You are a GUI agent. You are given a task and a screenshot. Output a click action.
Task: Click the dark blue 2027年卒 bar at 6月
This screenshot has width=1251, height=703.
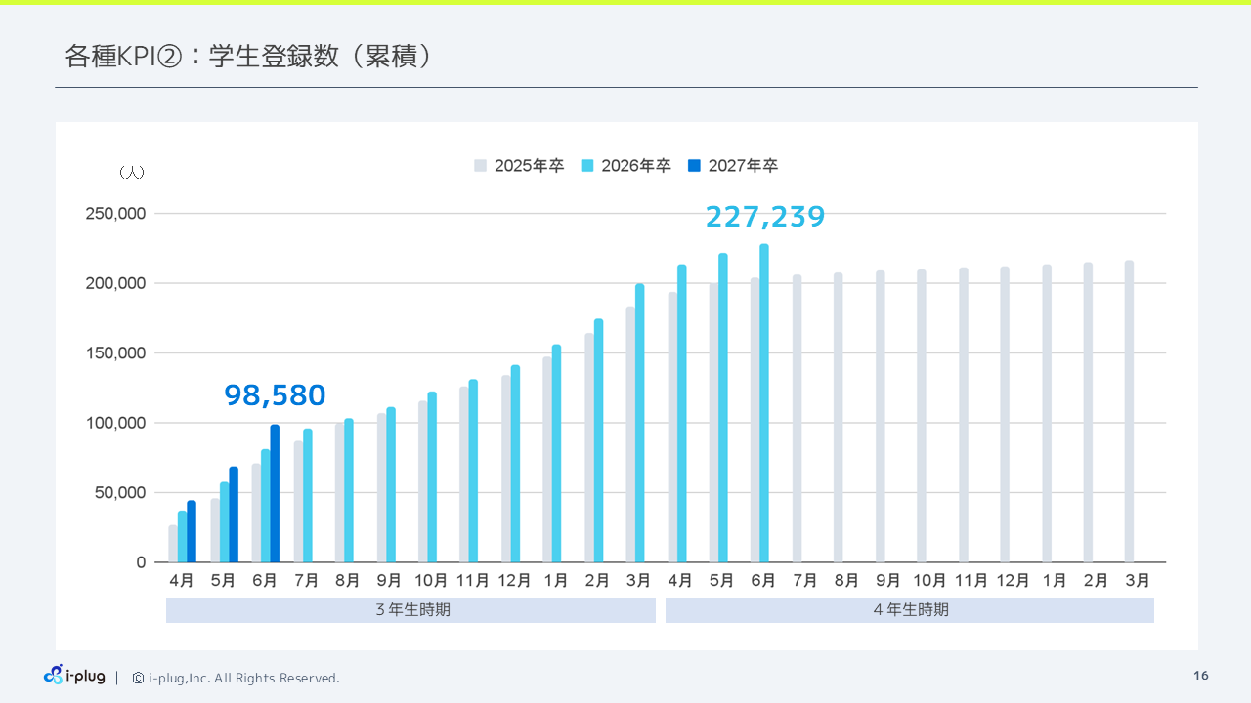pyautogui.click(x=275, y=493)
